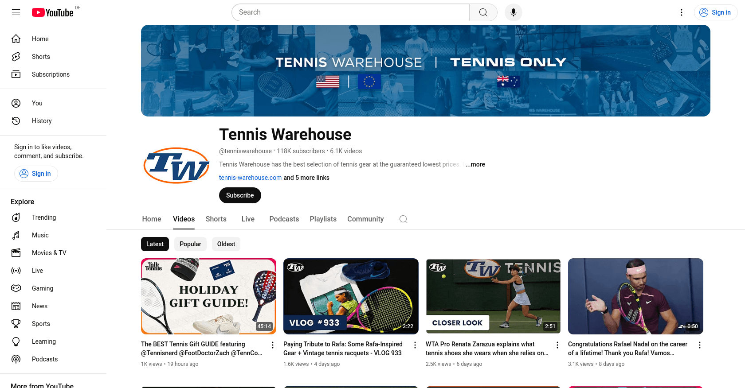This screenshot has width=745, height=388.
Task: Open options menu for Holiday Gift Guide video
Action: [x=273, y=345]
